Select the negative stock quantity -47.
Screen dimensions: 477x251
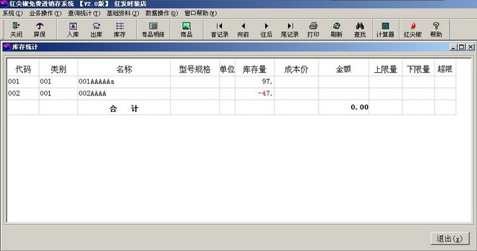pos(254,93)
